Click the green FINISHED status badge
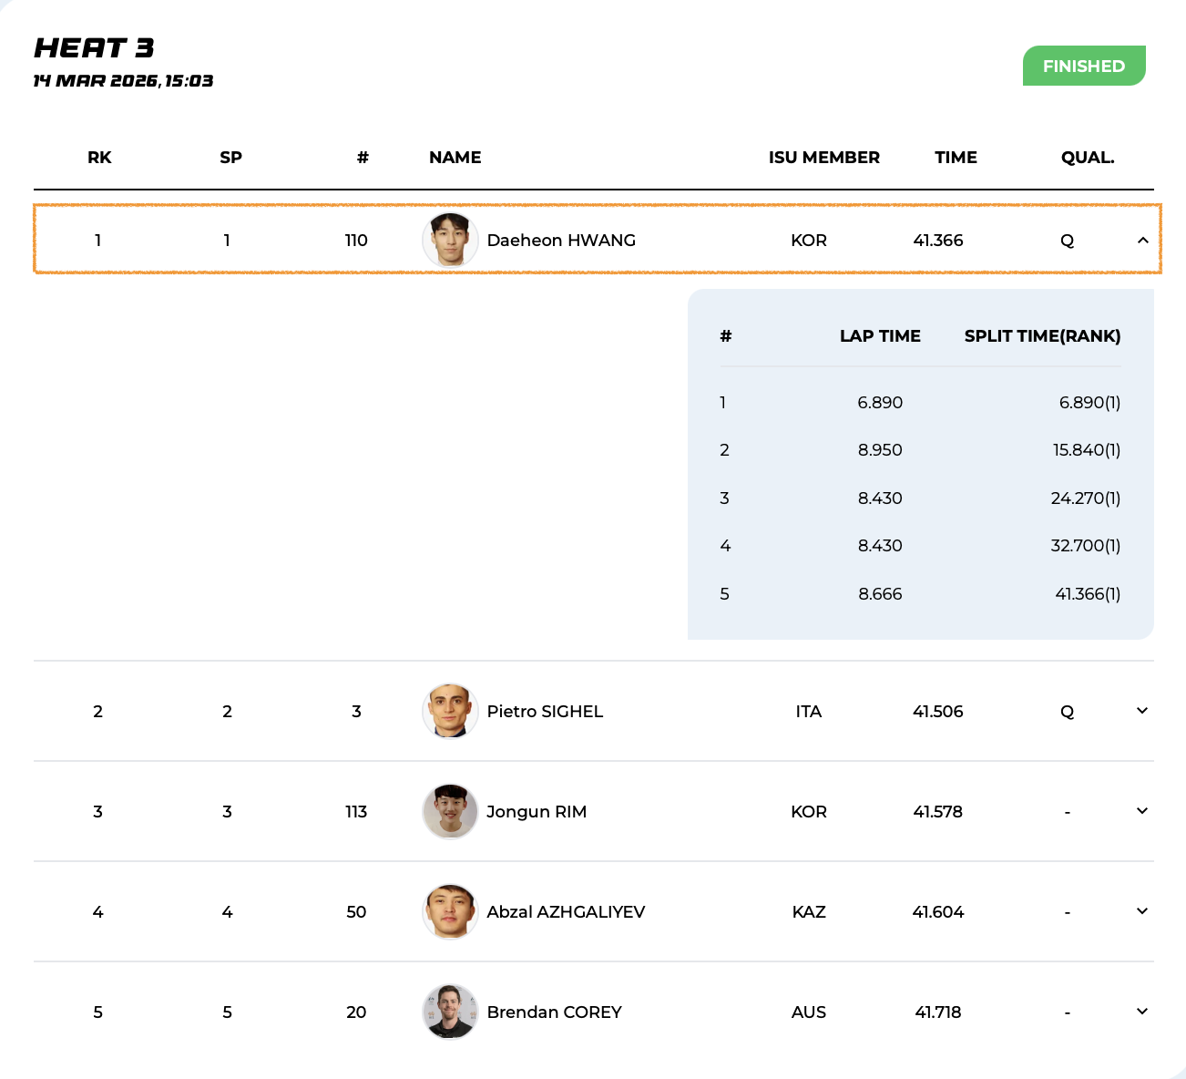The height and width of the screenshot is (1079, 1186). [x=1083, y=66]
